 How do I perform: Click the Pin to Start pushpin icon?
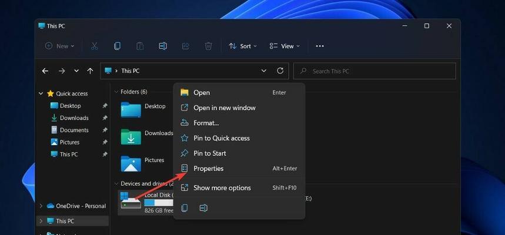point(184,153)
